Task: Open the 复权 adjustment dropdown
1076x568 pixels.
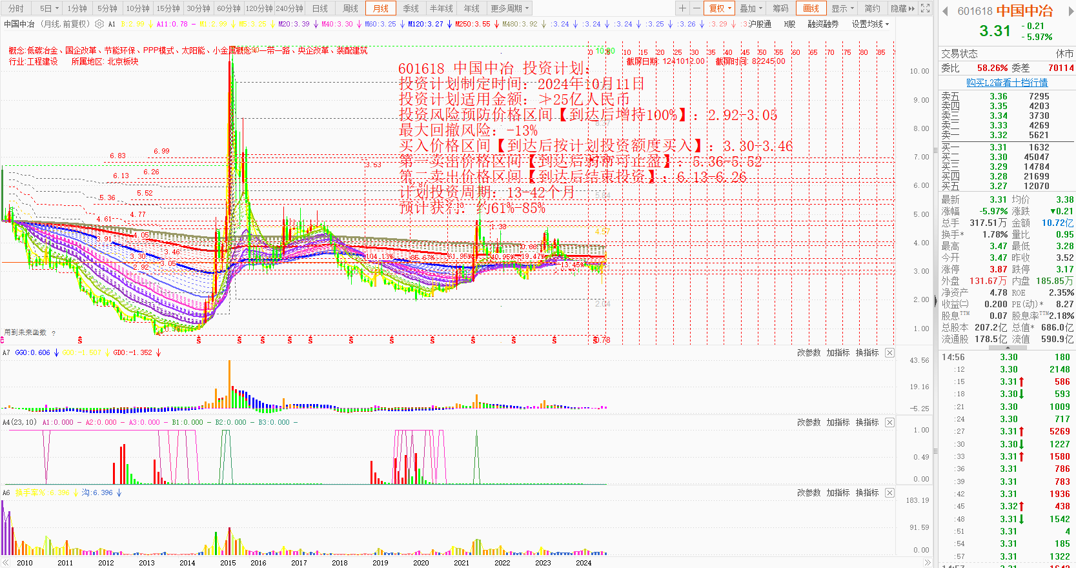Action: point(720,8)
